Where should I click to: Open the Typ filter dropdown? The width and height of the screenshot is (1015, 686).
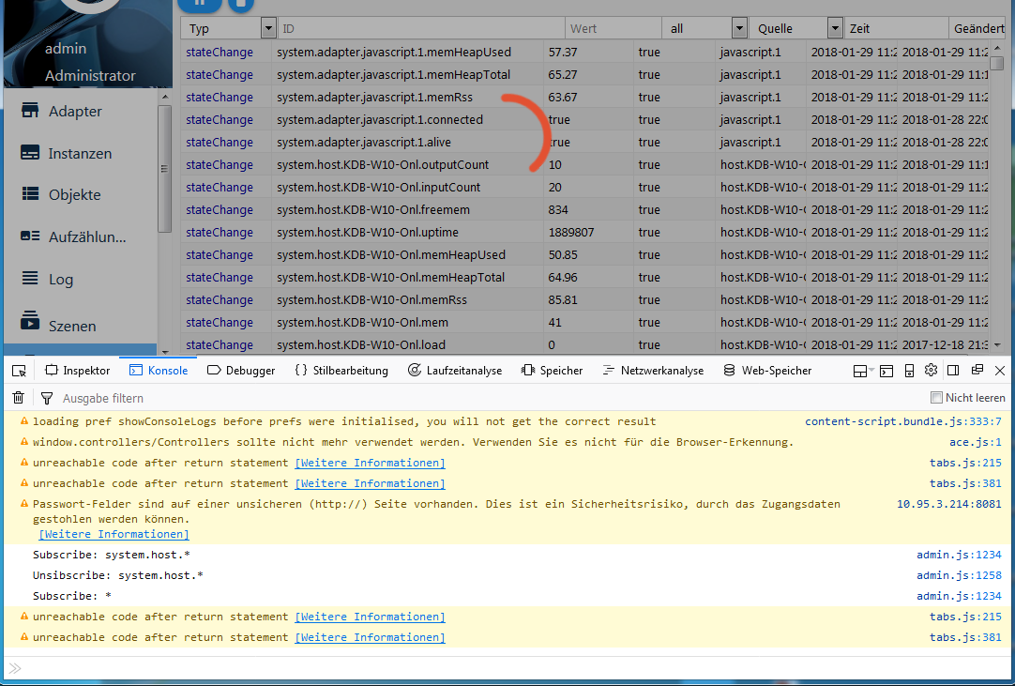click(268, 29)
